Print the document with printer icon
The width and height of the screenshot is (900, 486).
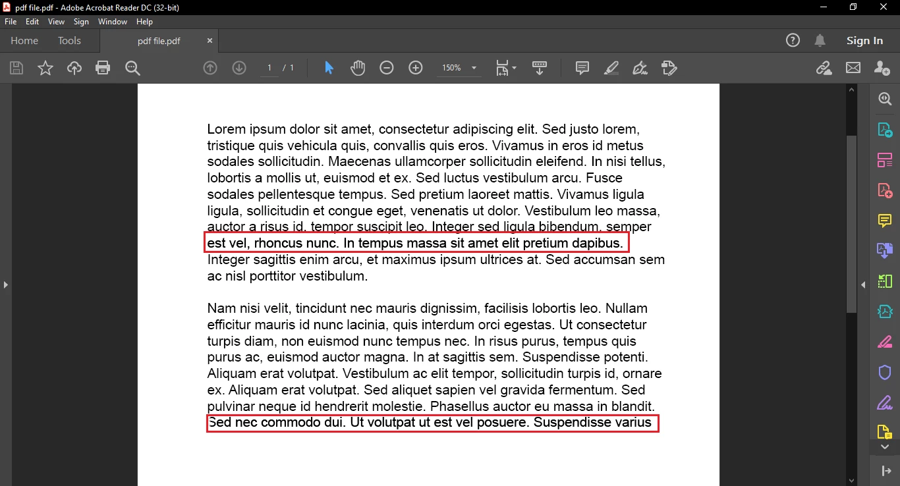[x=103, y=68]
